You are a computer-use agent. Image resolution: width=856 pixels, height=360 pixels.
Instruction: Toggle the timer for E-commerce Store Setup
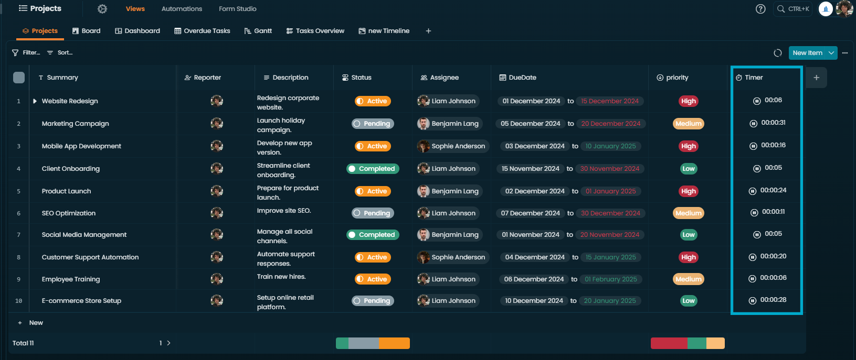click(x=752, y=300)
